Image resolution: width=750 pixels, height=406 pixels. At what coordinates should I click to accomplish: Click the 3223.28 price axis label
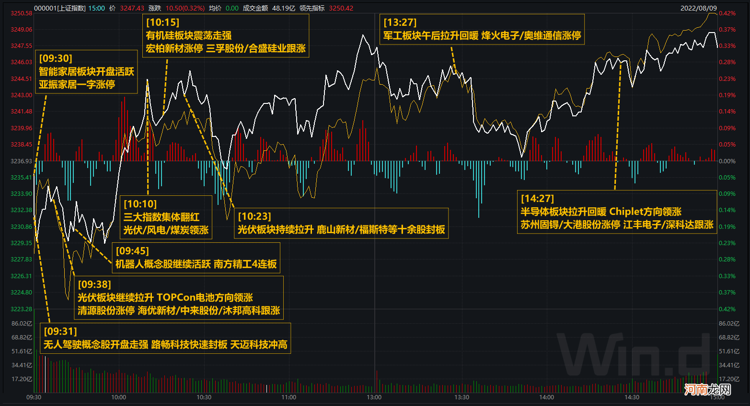point(22,309)
